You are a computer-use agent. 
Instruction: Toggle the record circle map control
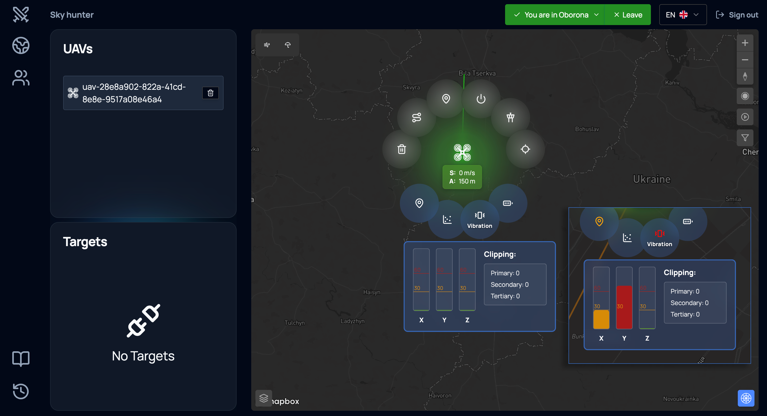(745, 96)
